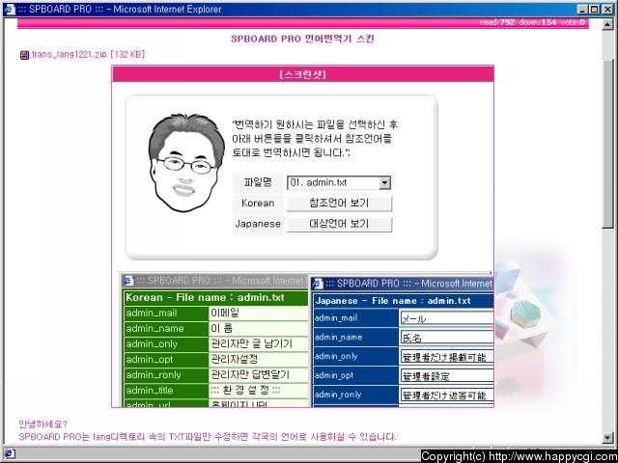Click the admin_mail row in Korean table
This screenshot has height=463, width=618.
pyautogui.click(x=215, y=313)
